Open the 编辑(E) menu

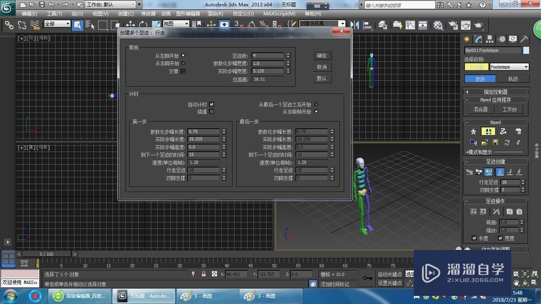click(x=29, y=14)
